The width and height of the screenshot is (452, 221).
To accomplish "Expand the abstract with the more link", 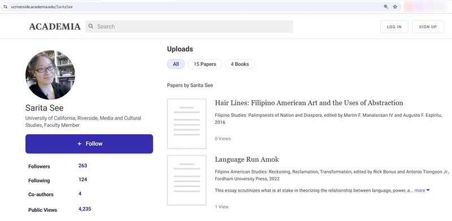I will coord(422,191).
